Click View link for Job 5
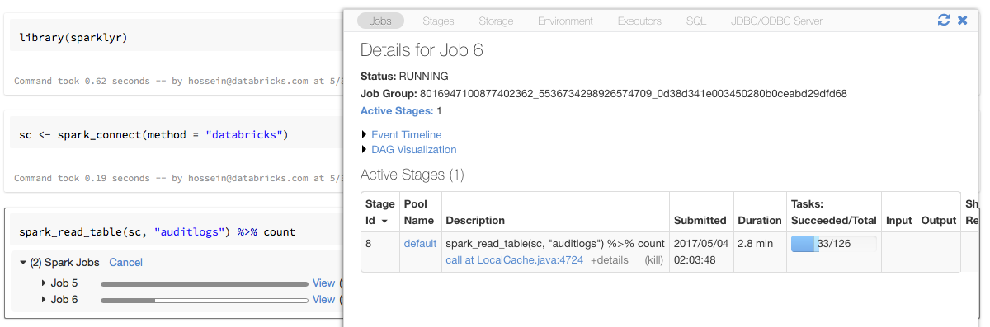 323,283
